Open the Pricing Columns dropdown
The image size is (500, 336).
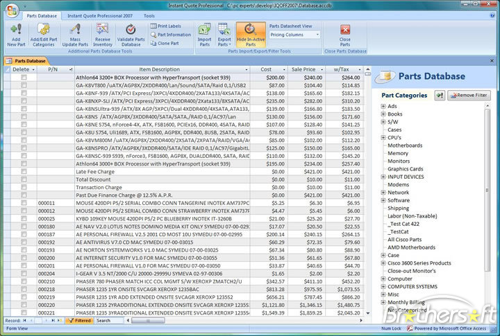317,35
